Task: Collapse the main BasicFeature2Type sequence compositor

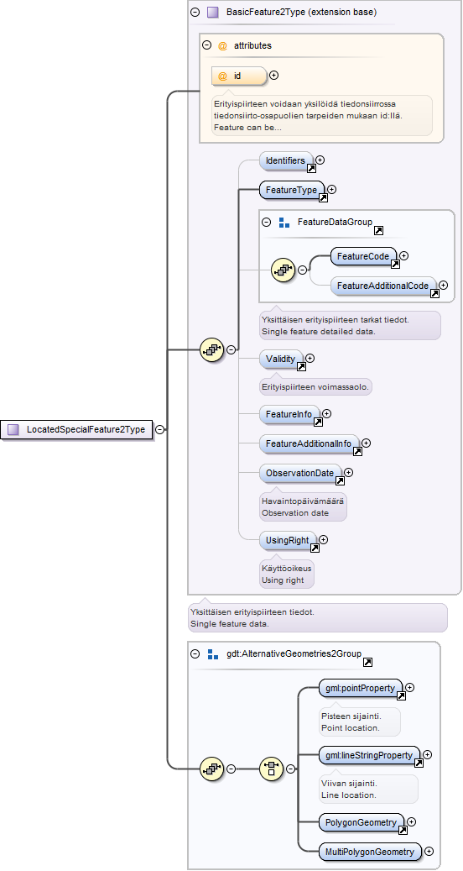Action: (x=231, y=349)
